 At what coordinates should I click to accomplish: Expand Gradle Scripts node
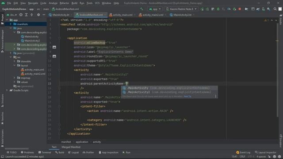pos(7,90)
